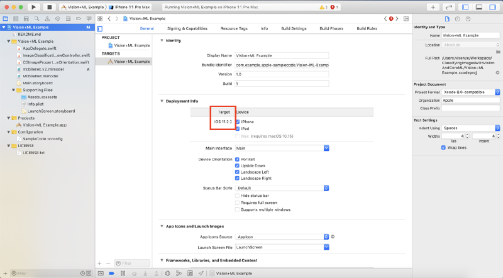Viewport: 503px width, 278px height.
Task: Open the Project Format dropdown
Action: pyautogui.click(x=470, y=92)
